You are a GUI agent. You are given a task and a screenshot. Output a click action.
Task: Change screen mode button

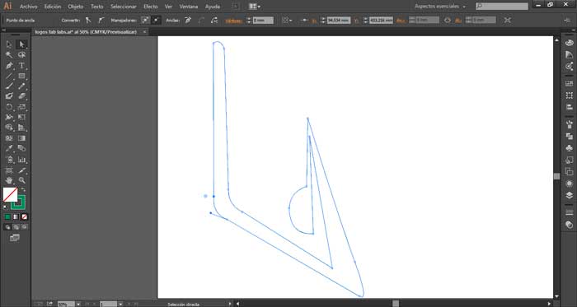[15, 238]
